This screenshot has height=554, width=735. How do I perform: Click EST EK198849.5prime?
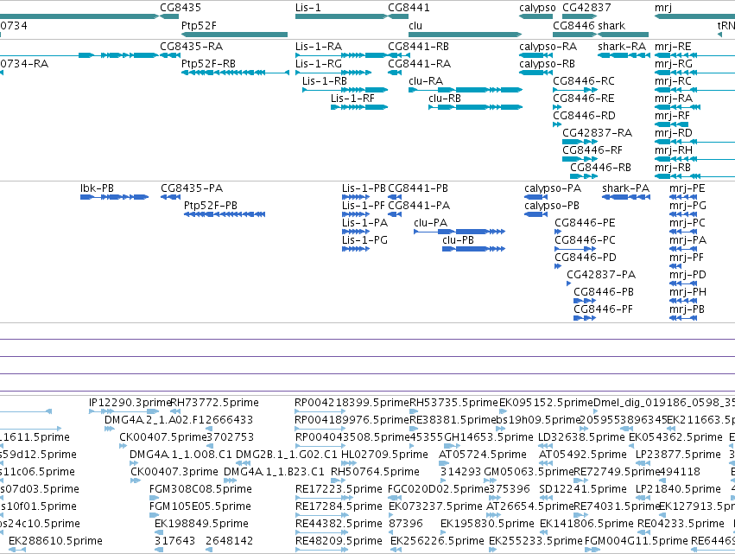[x=201, y=524]
